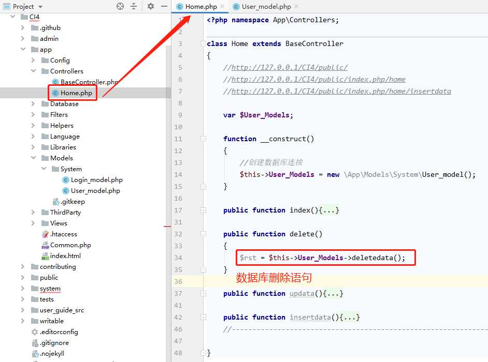488x362 pixels.
Task: Open the CI4/public/ URL link in comment
Action: pyautogui.click(x=290, y=67)
